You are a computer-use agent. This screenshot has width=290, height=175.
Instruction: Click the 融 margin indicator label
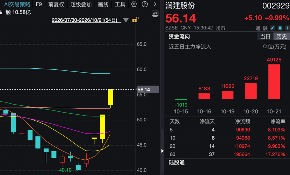pyautogui.click(x=265, y=28)
